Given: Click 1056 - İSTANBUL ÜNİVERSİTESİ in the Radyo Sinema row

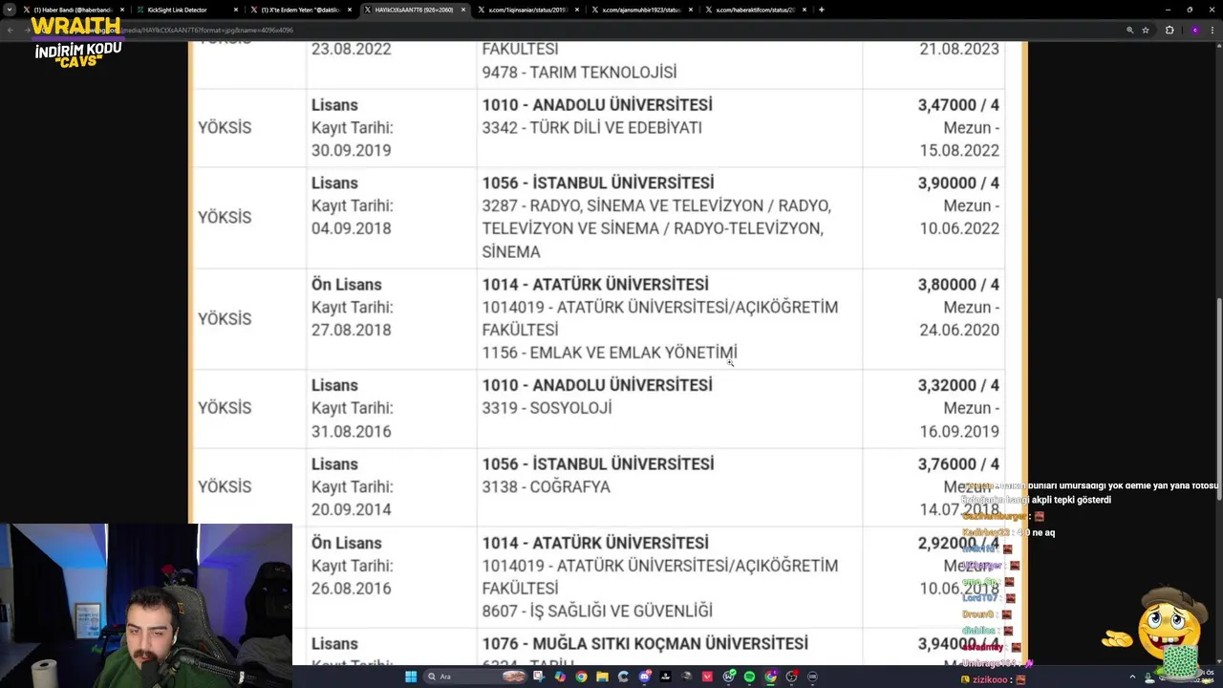Looking at the screenshot, I should pyautogui.click(x=597, y=183).
